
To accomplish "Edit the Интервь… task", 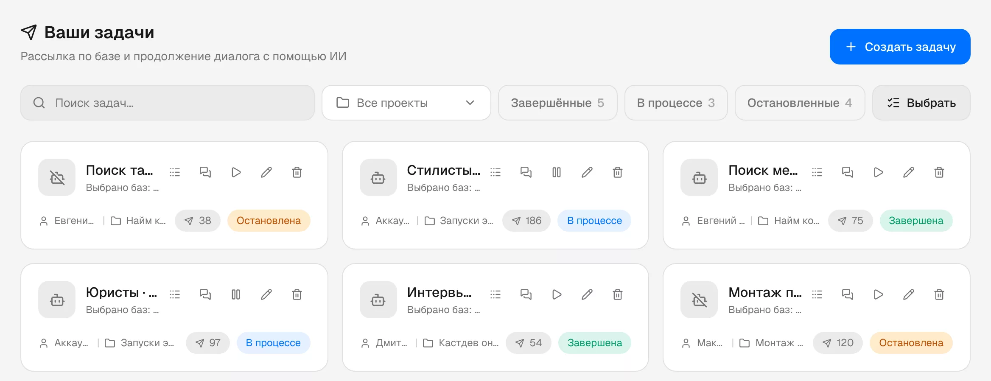I will [x=587, y=294].
